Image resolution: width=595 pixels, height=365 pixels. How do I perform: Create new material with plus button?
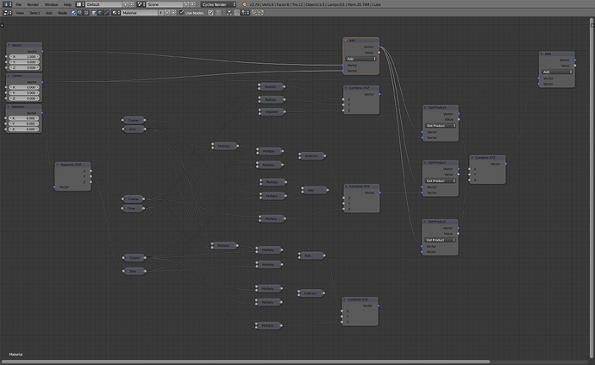pos(167,13)
